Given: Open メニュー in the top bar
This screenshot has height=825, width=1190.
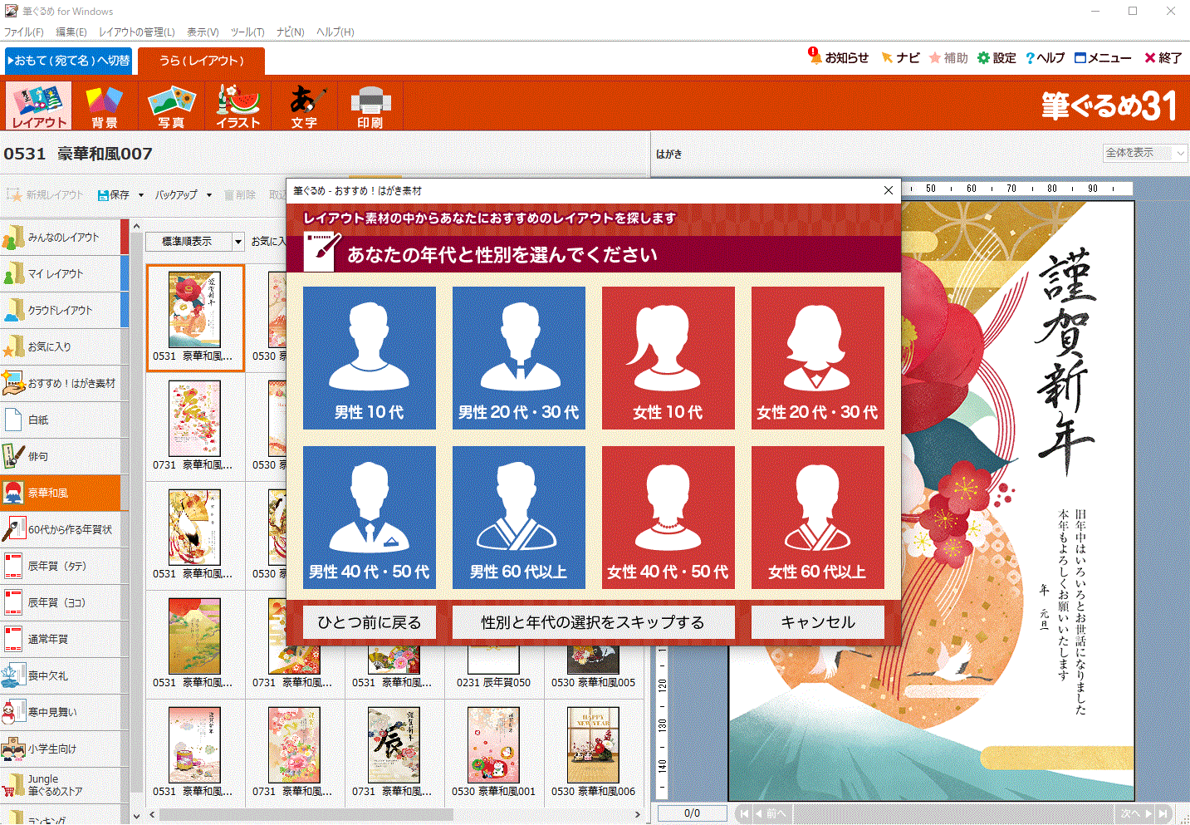Looking at the screenshot, I should click(1103, 57).
